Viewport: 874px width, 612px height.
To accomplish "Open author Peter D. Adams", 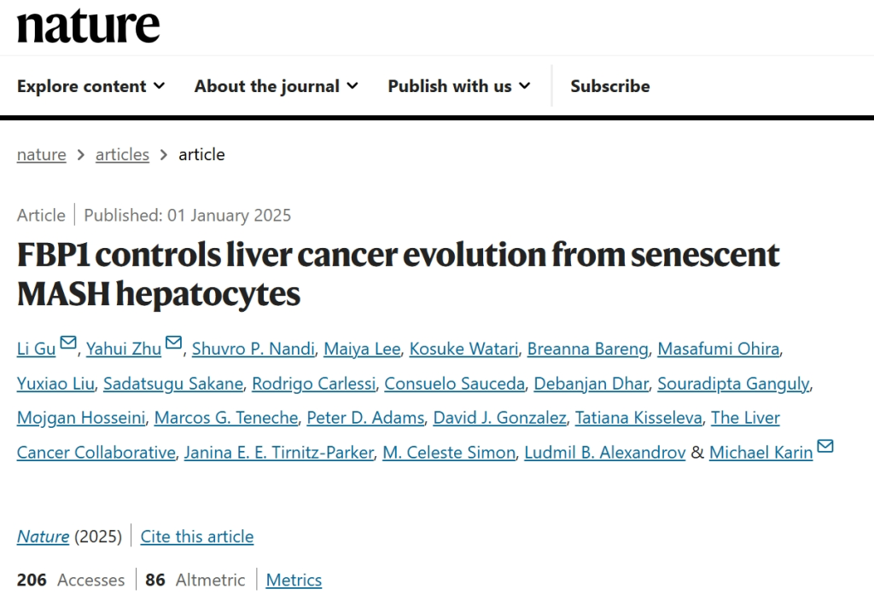I will 365,418.
